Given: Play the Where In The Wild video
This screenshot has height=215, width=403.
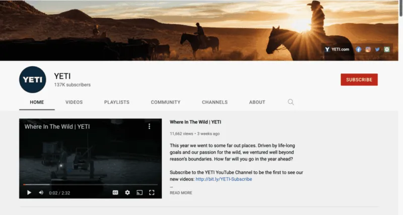Looking at the screenshot, I should pos(29,193).
